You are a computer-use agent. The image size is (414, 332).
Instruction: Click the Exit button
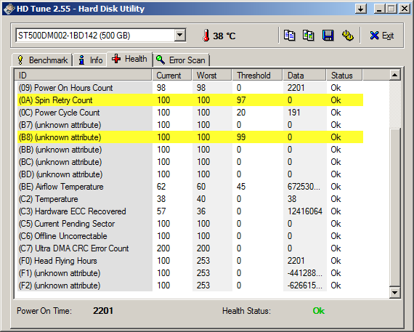[x=382, y=36]
